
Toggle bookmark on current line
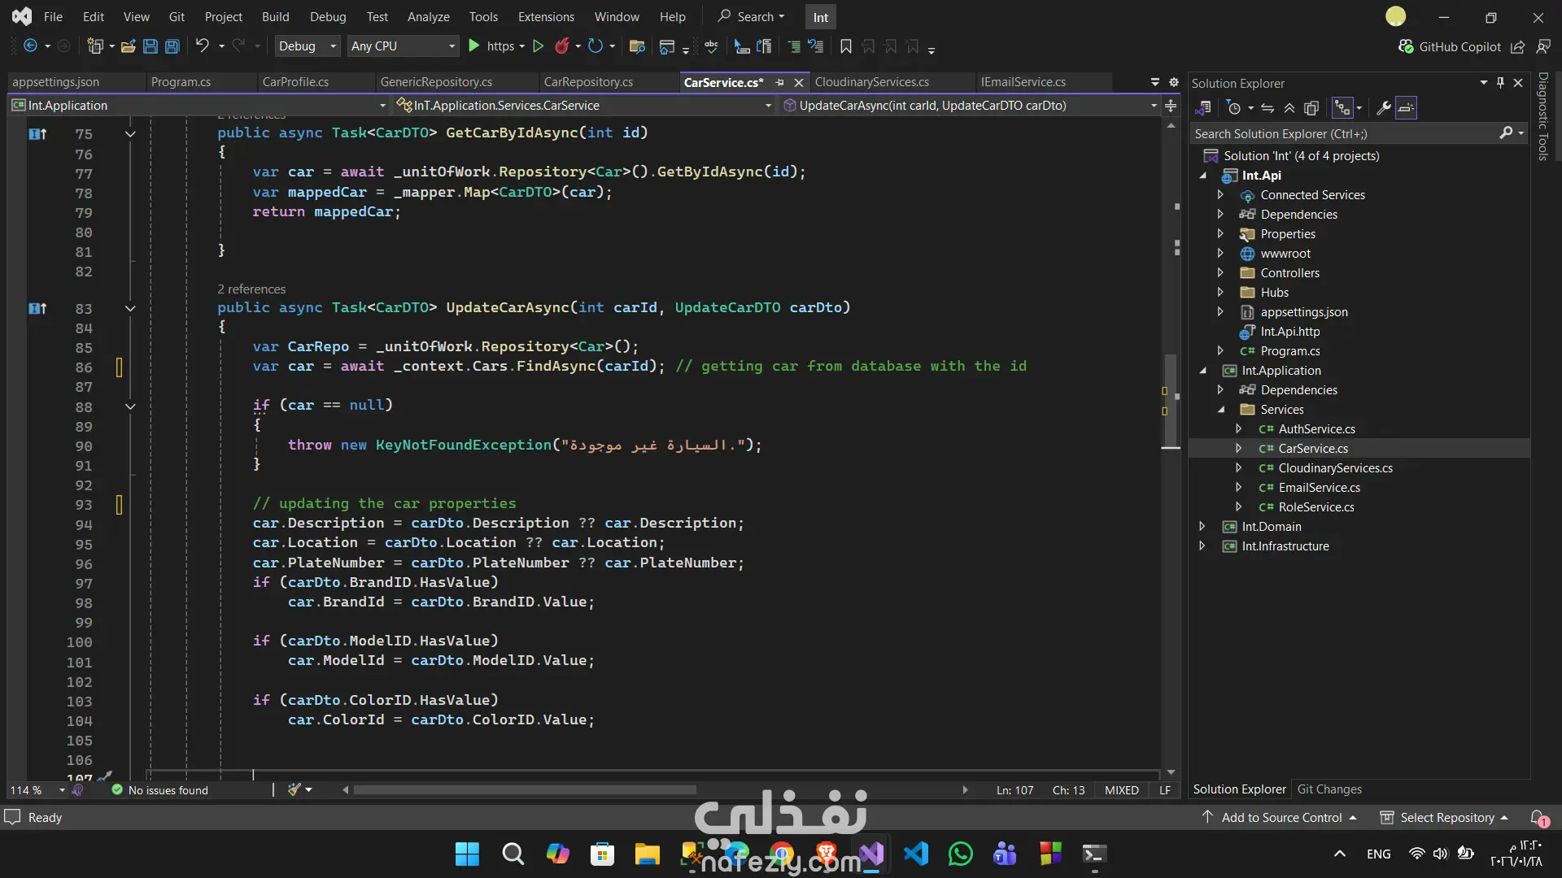[x=846, y=46]
